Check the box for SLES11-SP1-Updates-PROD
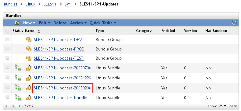241x111 pixels. pyautogui.click(x=7, y=49)
